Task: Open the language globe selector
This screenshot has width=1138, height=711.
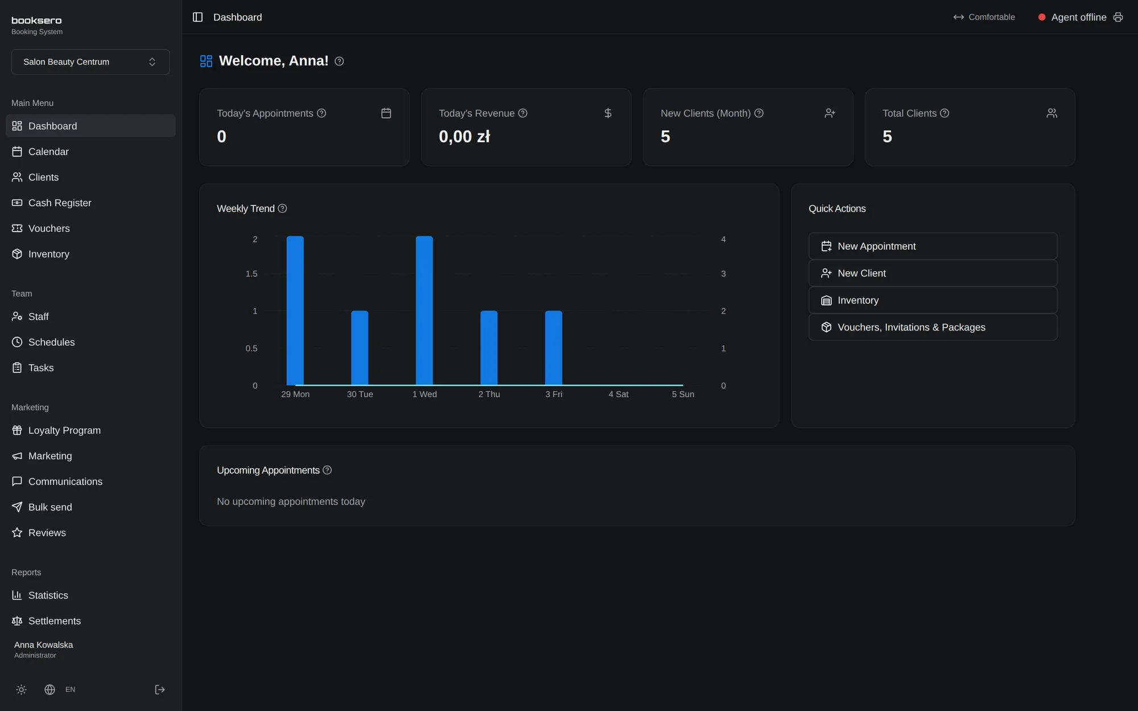Action: pos(50,689)
